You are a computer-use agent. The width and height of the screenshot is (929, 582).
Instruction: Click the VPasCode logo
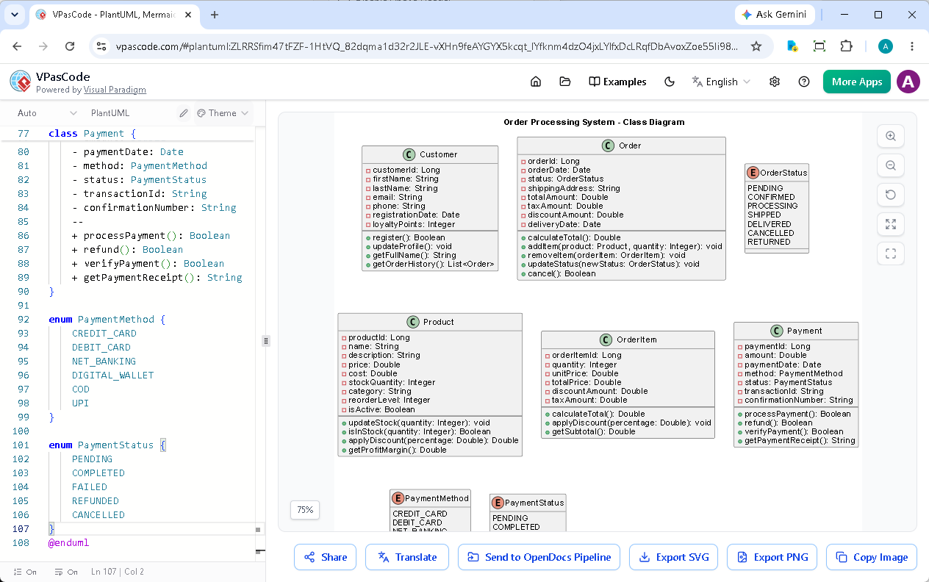(21, 82)
